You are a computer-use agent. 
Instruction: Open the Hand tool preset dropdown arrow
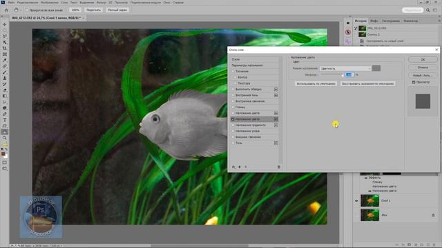(21, 10)
